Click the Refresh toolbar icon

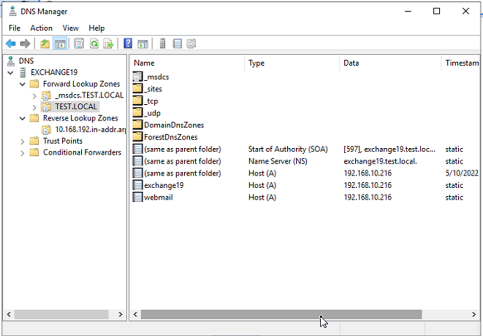[x=94, y=44]
